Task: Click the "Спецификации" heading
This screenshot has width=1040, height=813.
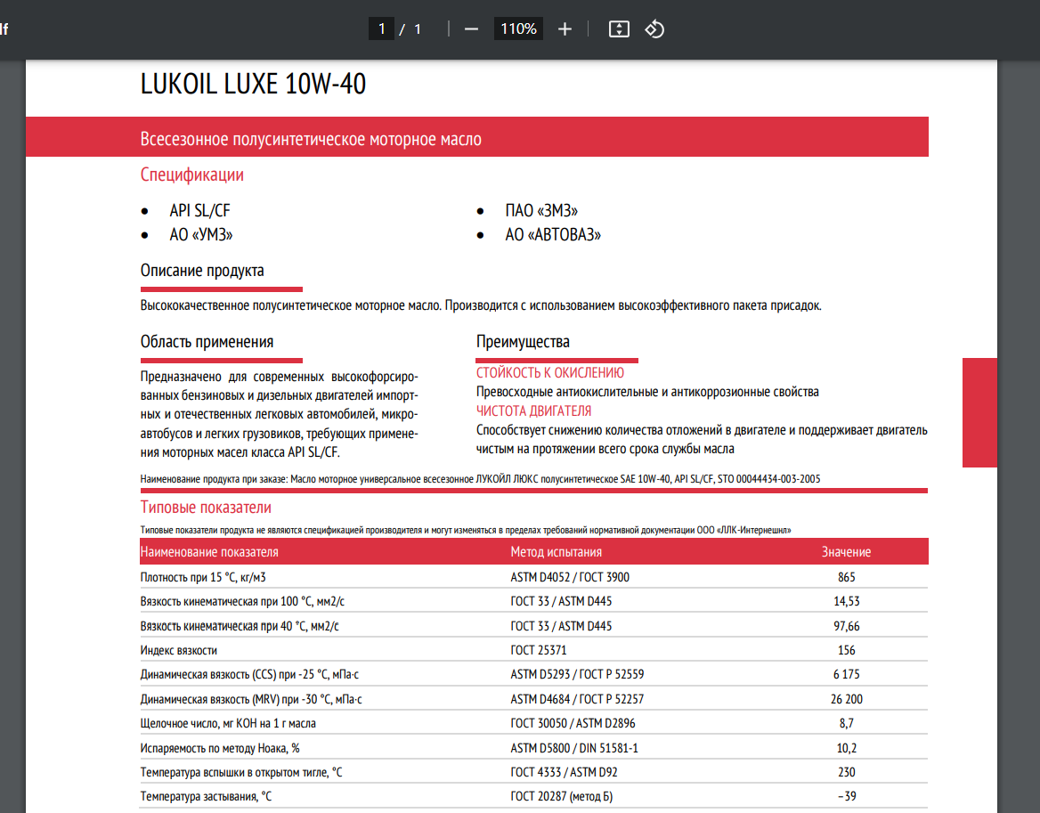Action: (x=191, y=175)
